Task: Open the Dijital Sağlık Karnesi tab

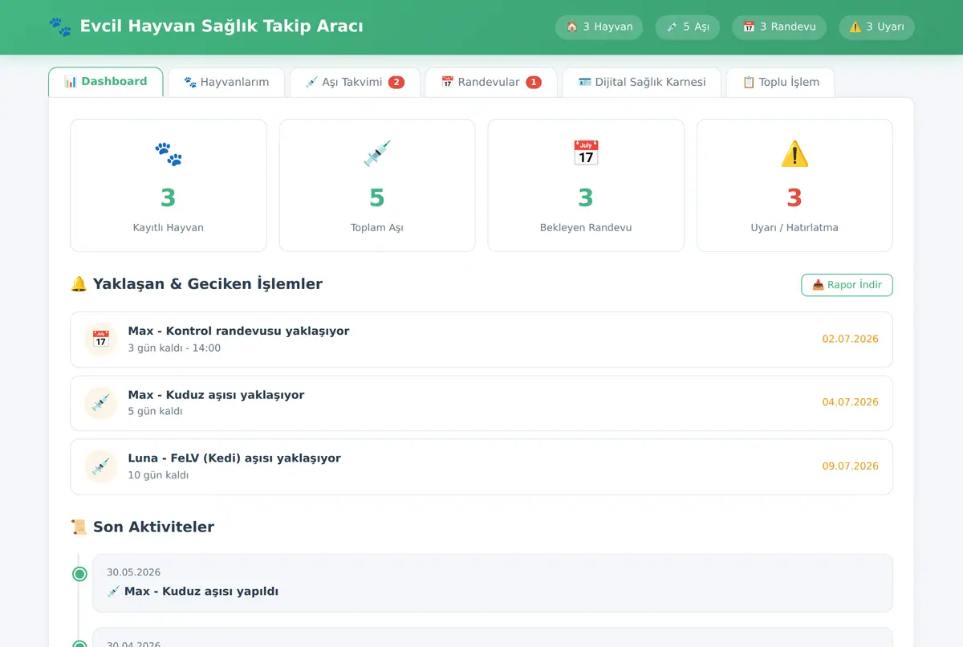Action: [642, 82]
